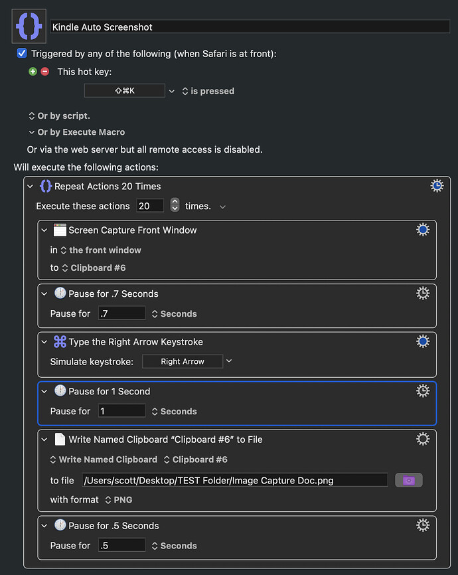
Task: Toggle the Triggered by any of the following checkbox
Action: (x=22, y=53)
